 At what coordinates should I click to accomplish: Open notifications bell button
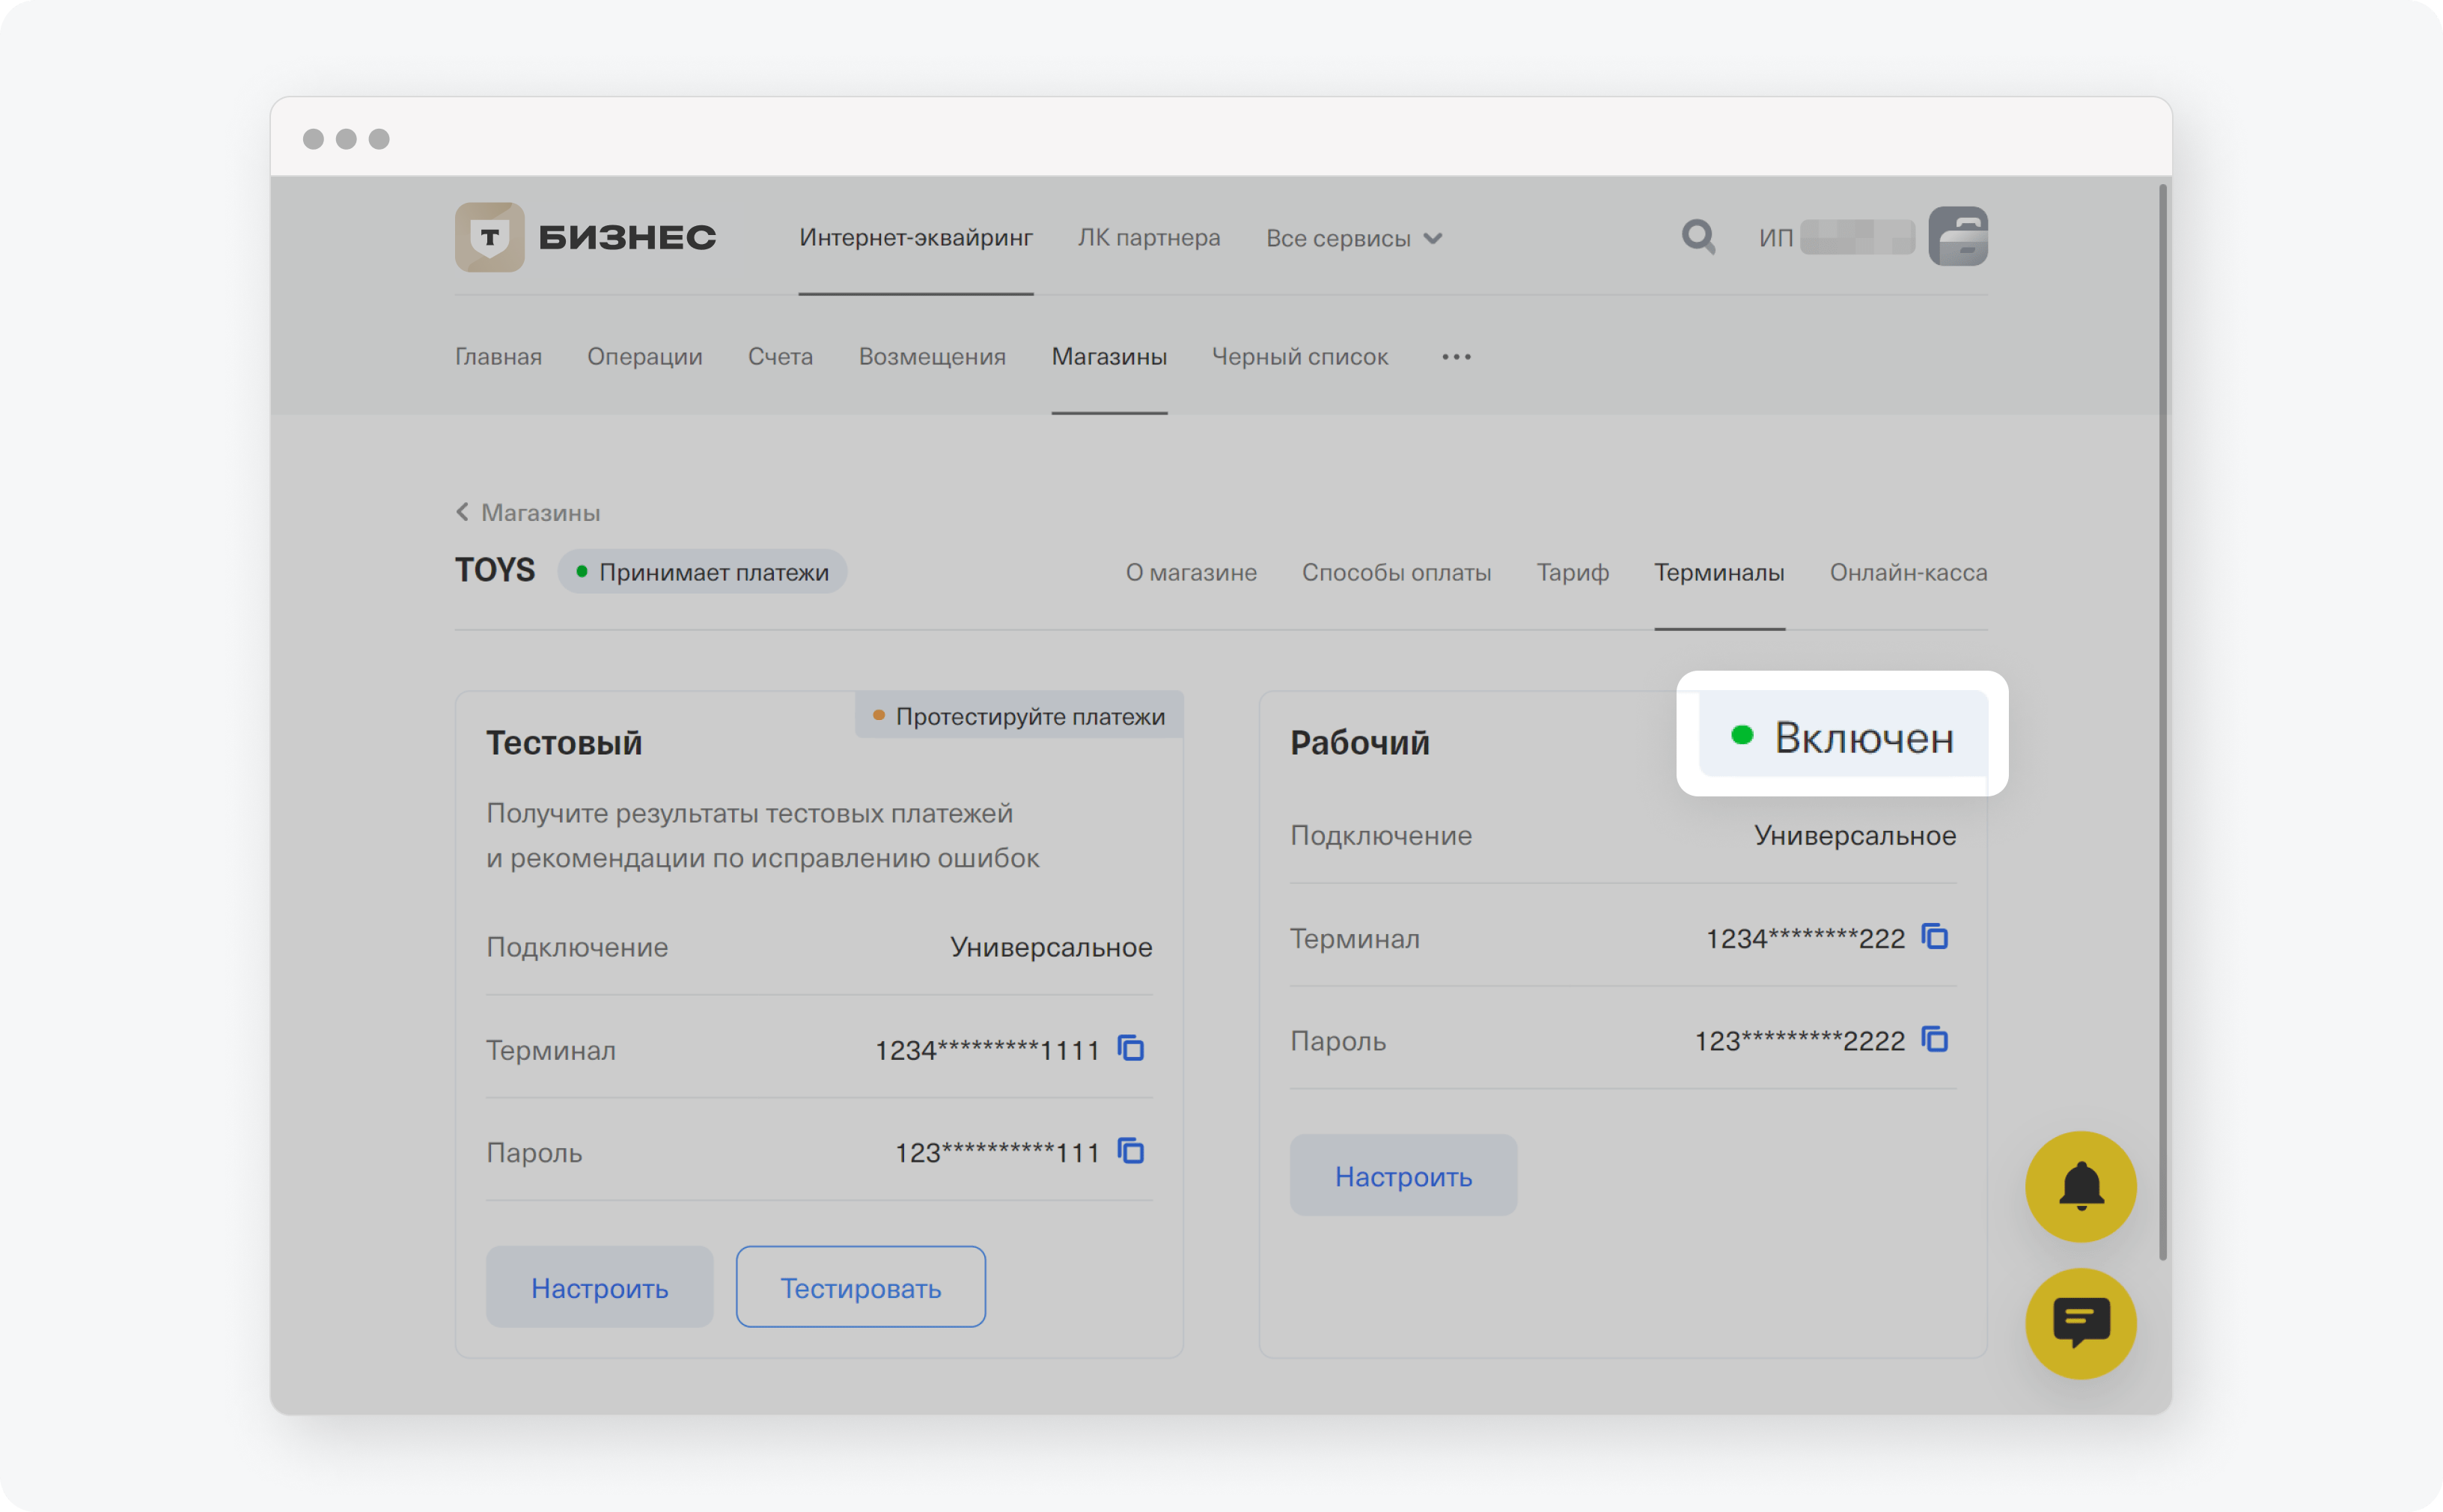(x=2080, y=1186)
